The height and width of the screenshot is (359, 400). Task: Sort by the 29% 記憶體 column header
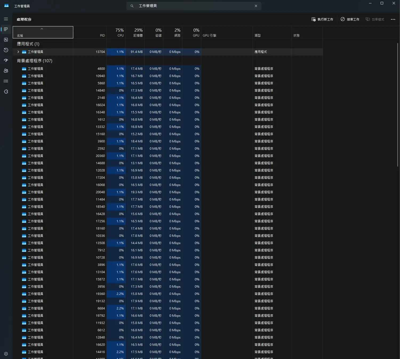tap(135, 32)
